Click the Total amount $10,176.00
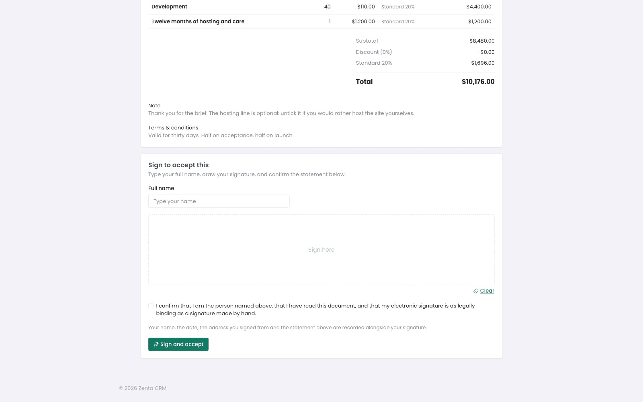The width and height of the screenshot is (643, 402). click(478, 82)
